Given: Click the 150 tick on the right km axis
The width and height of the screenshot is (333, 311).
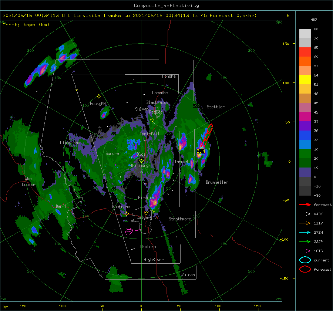Looking at the screenshot, I should pos(286,44).
